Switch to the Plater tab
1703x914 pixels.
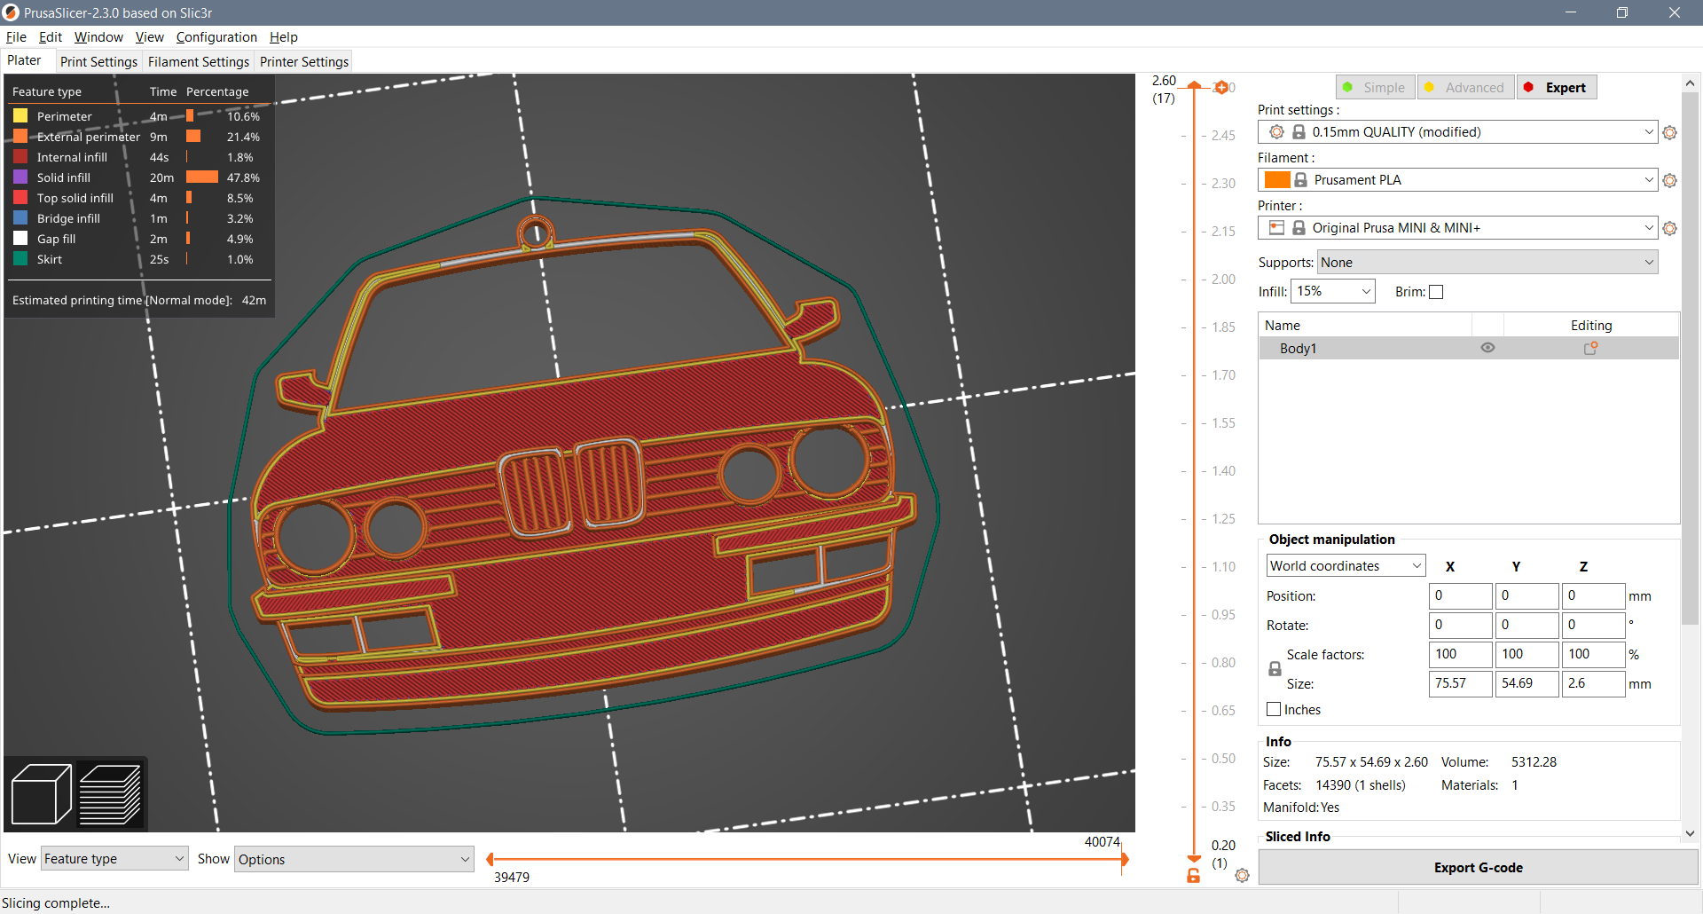point(24,60)
